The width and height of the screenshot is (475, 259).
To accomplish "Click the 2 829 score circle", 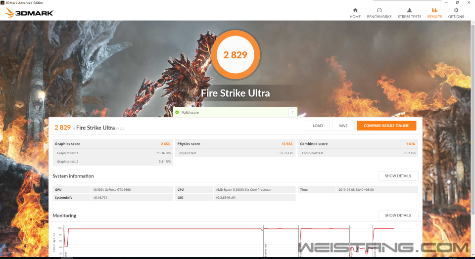I will 236,55.
